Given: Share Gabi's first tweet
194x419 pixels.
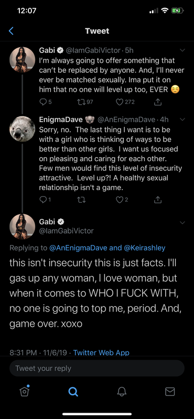Looking at the screenshot, I should pos(158,102).
